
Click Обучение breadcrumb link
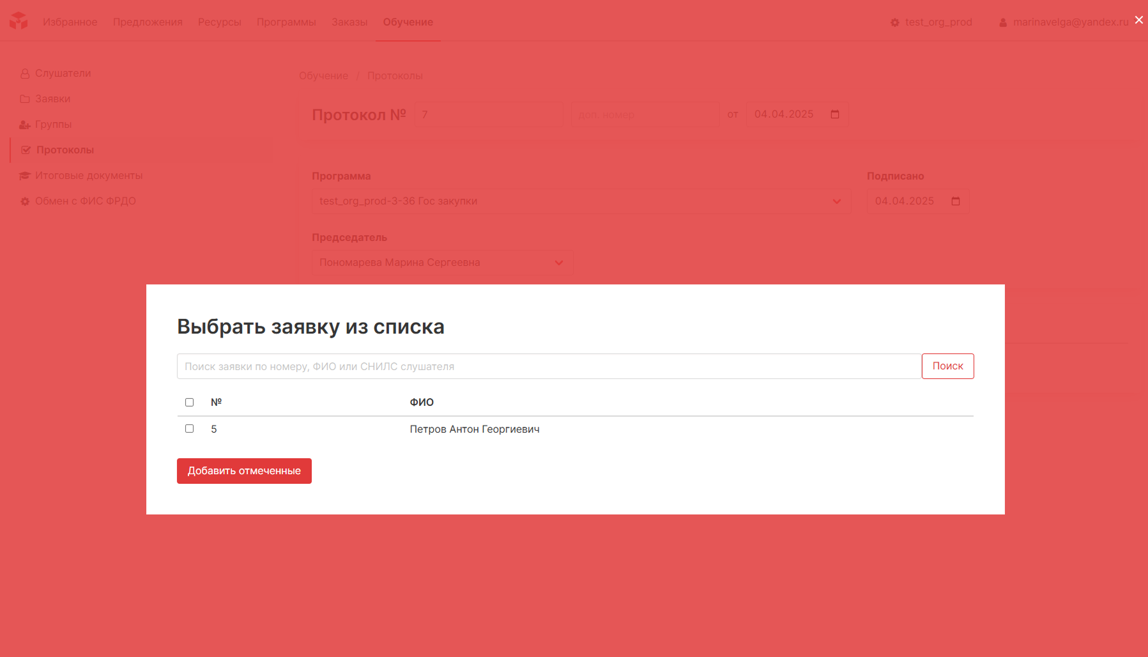[323, 75]
